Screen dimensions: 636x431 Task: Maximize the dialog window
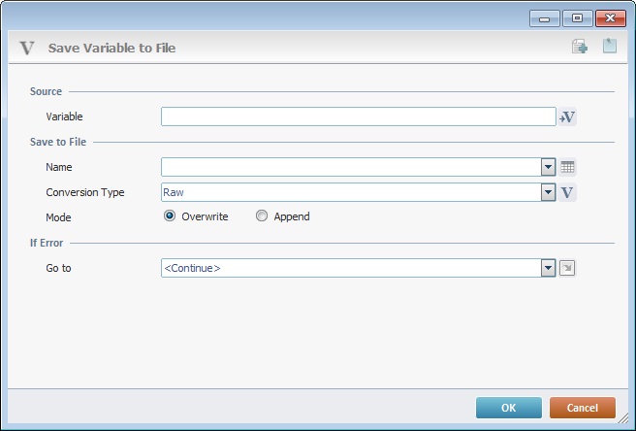click(x=577, y=18)
